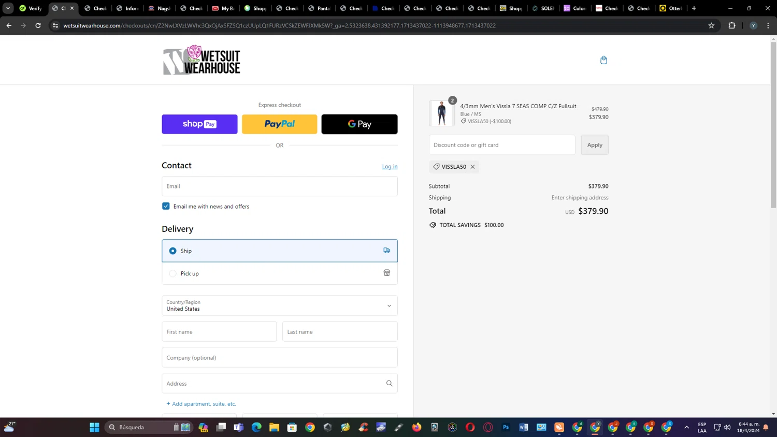The height and width of the screenshot is (437, 777).
Task: Open File Explorer from the taskbar
Action: pyautogui.click(x=274, y=427)
